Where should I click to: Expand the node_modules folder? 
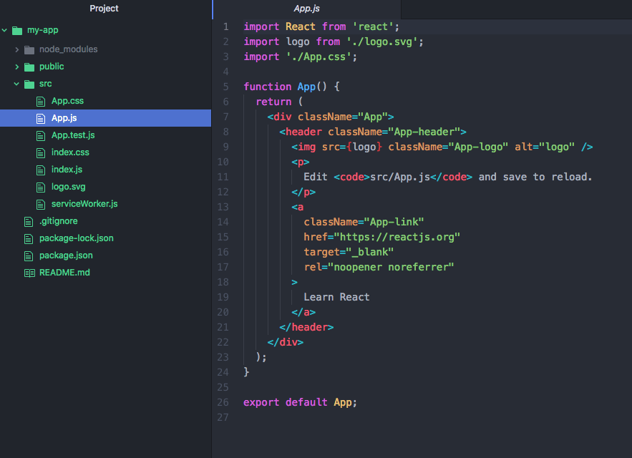click(x=16, y=49)
